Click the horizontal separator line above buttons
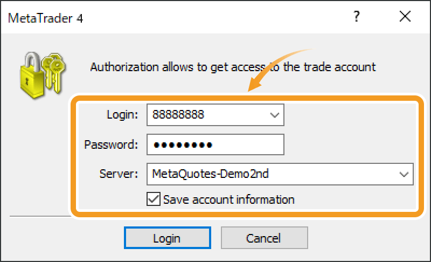This screenshot has height=262, width=431. [x=38, y=217]
